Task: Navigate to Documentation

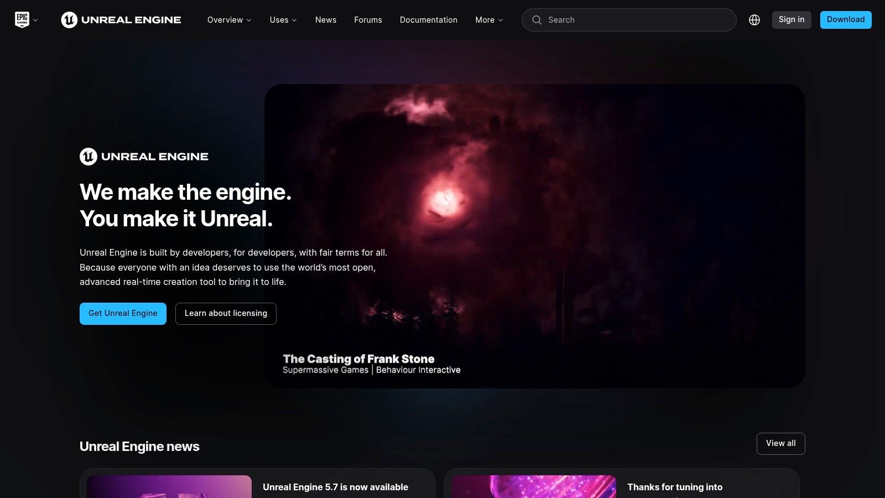Action: [428, 20]
